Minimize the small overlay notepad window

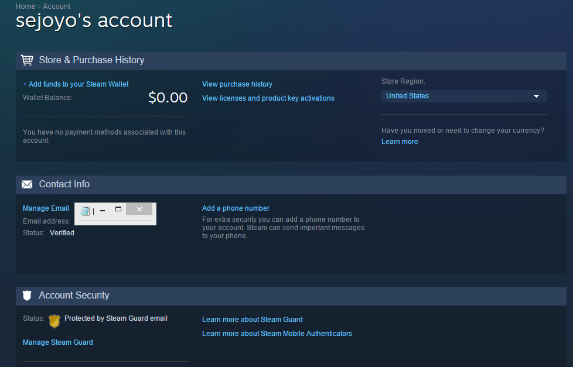pos(103,210)
